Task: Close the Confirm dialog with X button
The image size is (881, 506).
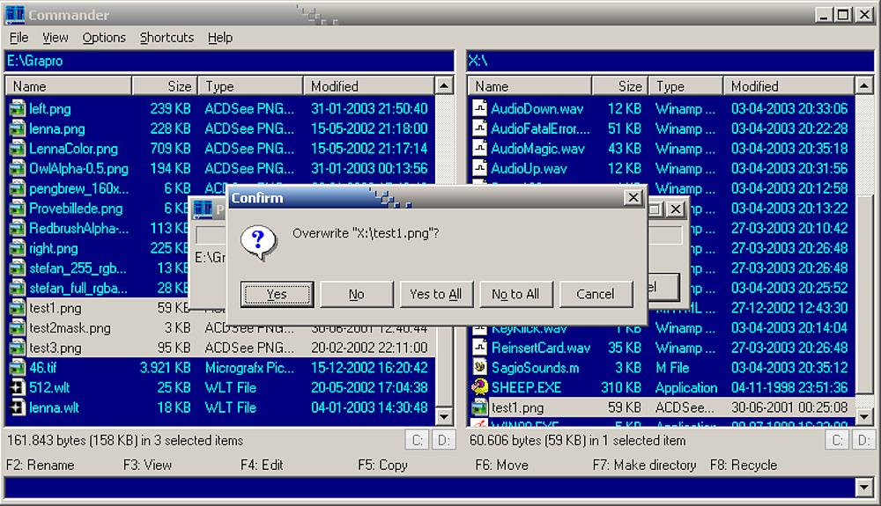Action: coord(633,197)
